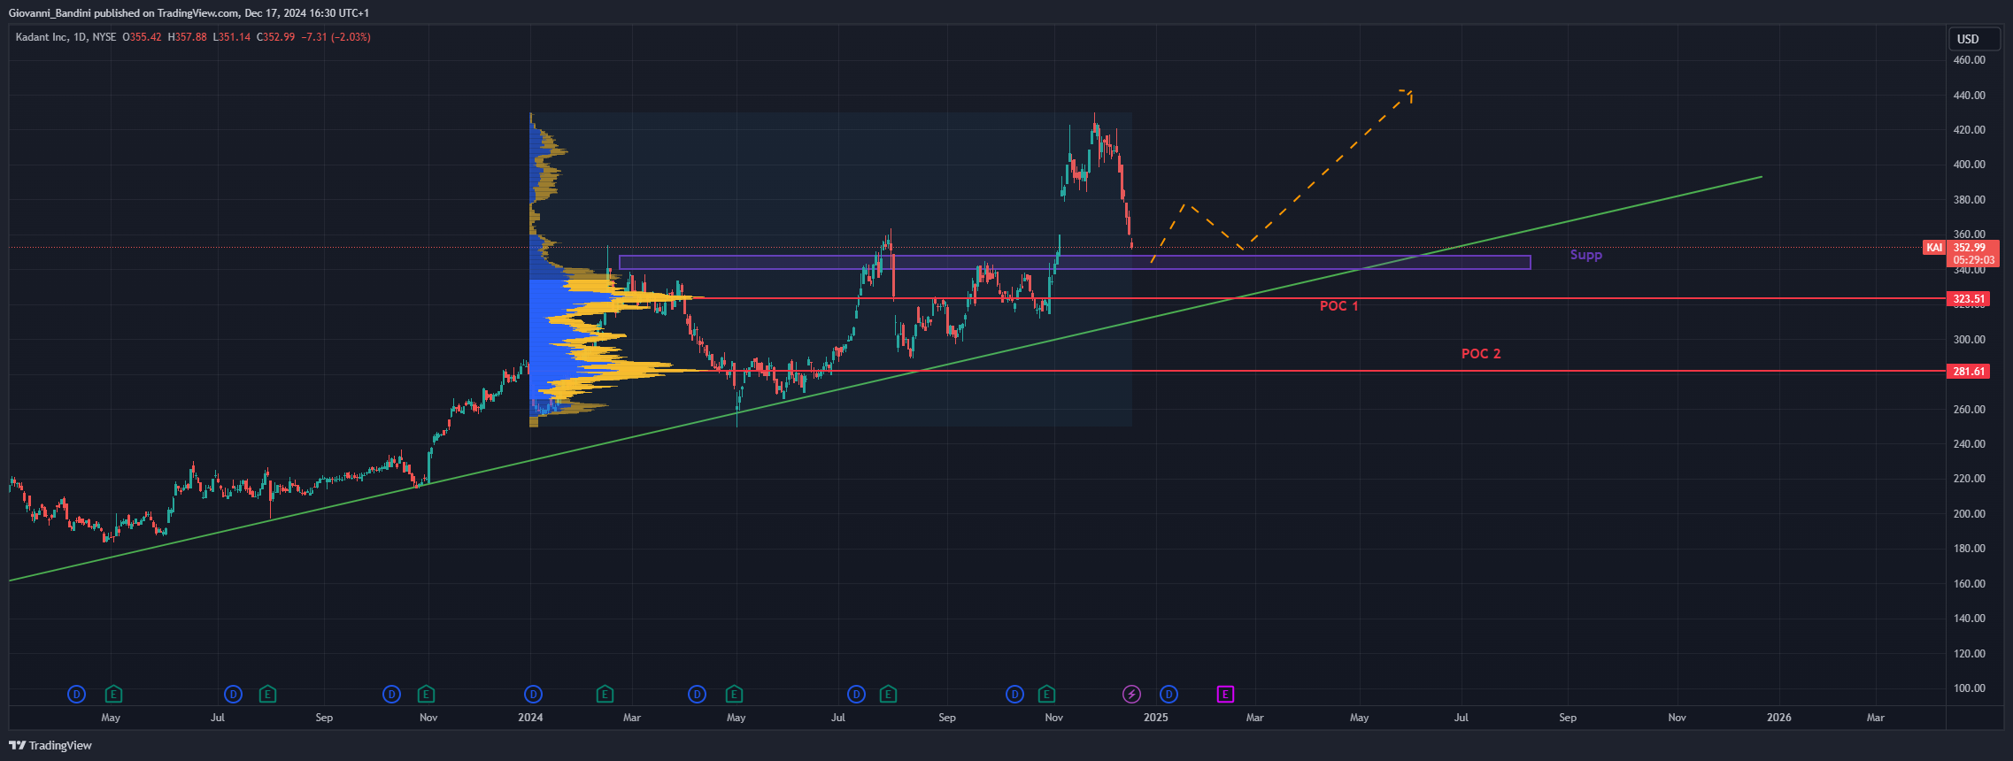Click the change value −7.31 (−2.03%)
Viewport: 2013px width, 761px height.
click(336, 37)
